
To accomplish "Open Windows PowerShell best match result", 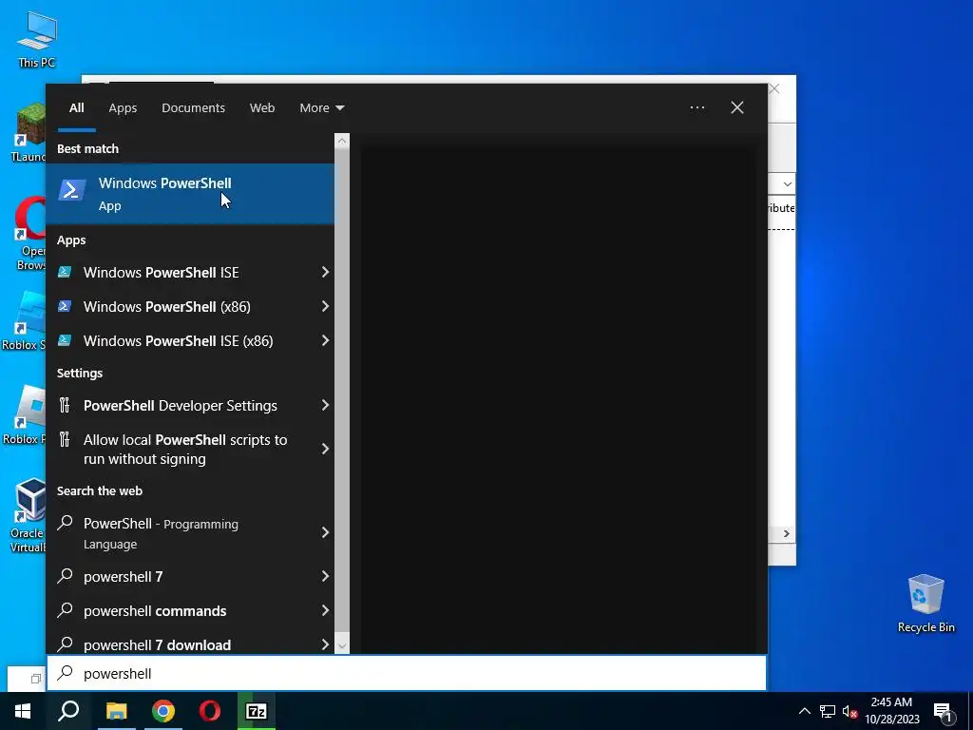I will click(190, 194).
